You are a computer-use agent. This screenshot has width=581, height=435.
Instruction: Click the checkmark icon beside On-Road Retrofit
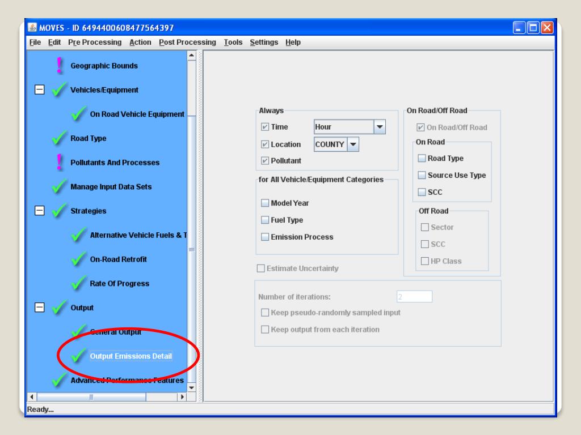pos(78,259)
